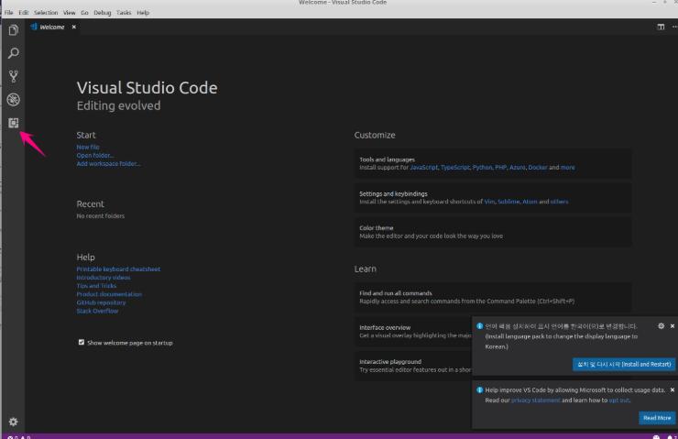Click errors and warnings status bar indicator
Image resolution: width=678 pixels, height=439 pixels.
pyautogui.click(x=18, y=437)
